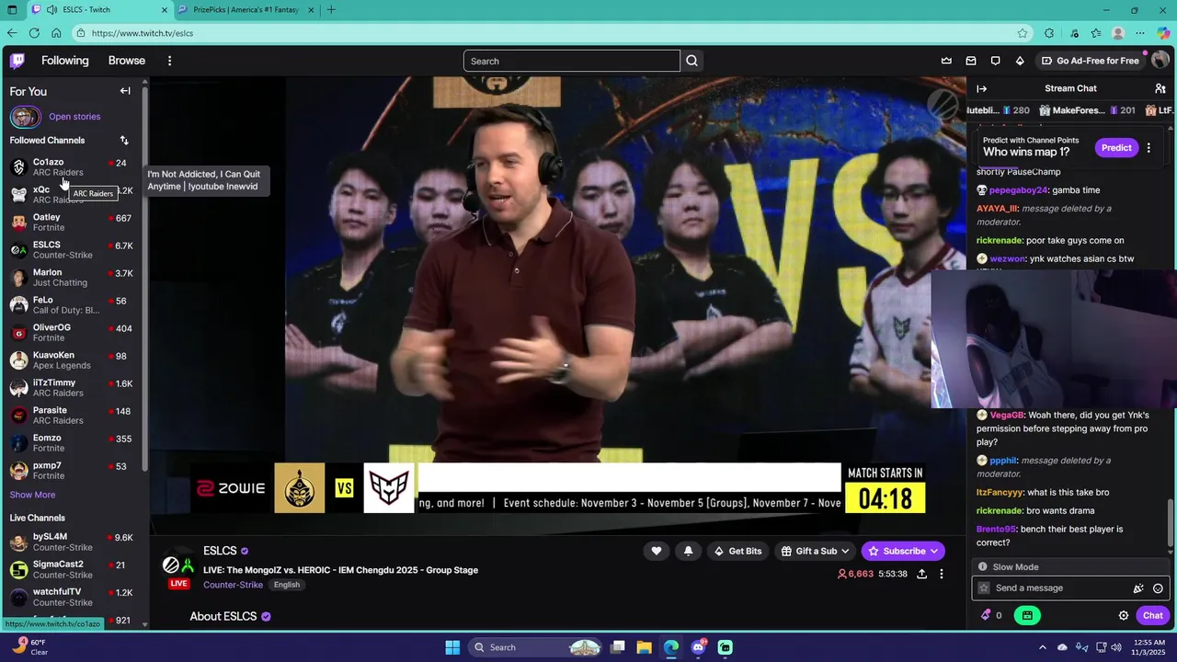The width and height of the screenshot is (1177, 662).
Task: Follow toggle heart button for ESLCS
Action: [656, 551]
